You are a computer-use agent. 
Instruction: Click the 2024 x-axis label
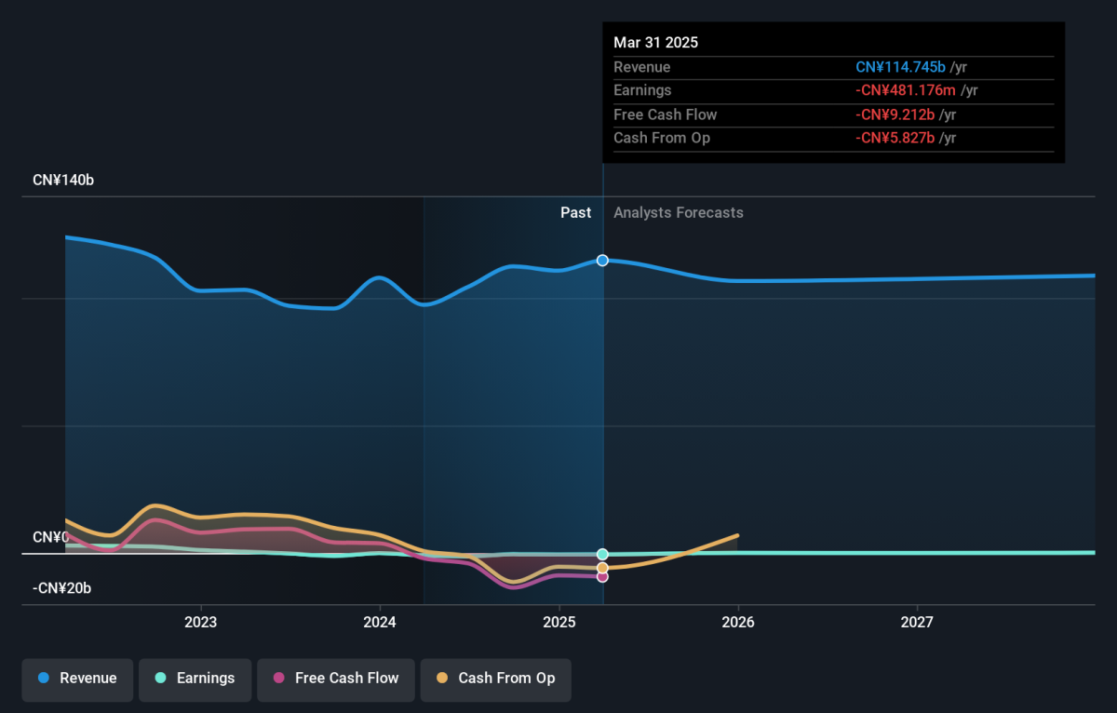click(380, 622)
